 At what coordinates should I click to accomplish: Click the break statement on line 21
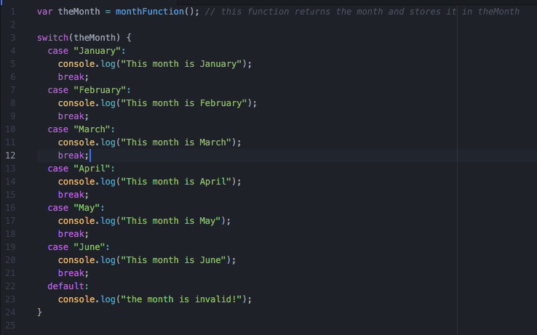tap(73, 273)
